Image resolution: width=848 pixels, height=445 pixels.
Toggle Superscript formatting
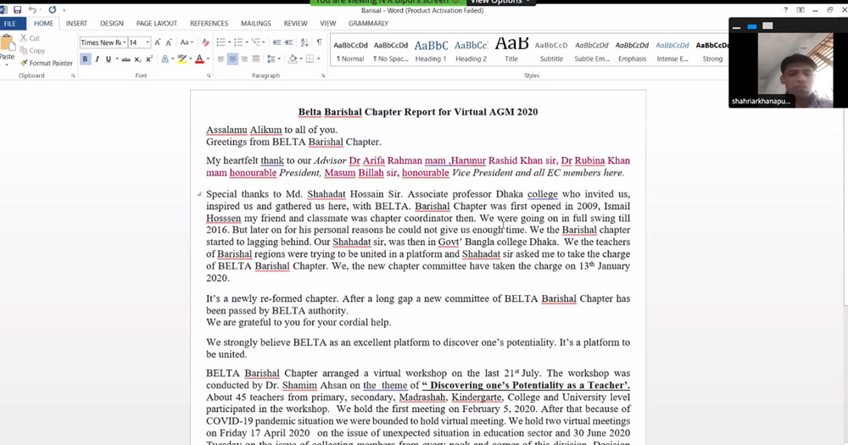pos(149,59)
